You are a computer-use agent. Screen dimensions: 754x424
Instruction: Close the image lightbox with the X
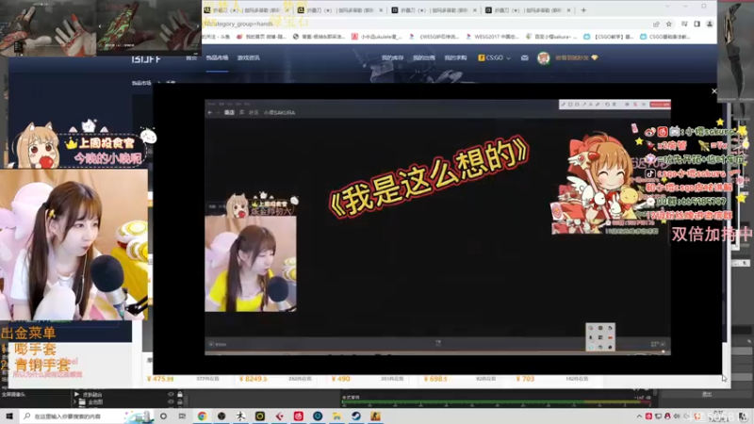pyautogui.click(x=714, y=90)
